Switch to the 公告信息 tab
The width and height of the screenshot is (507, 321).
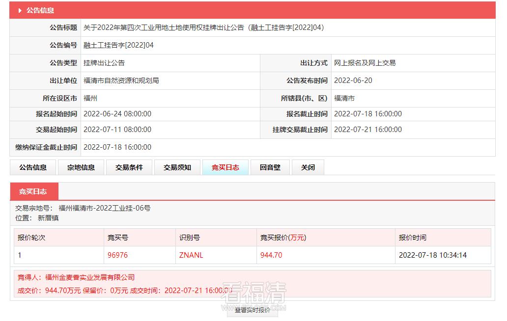(33, 167)
